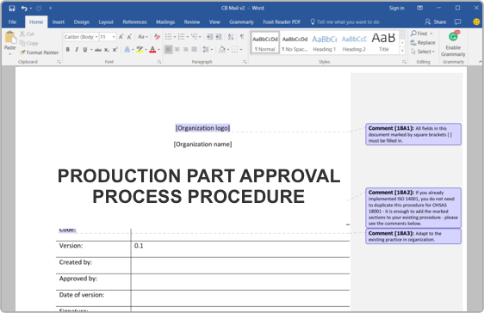The width and height of the screenshot is (484, 313).
Task: Save the document with the floppy icon
Action: pyautogui.click(x=12, y=9)
